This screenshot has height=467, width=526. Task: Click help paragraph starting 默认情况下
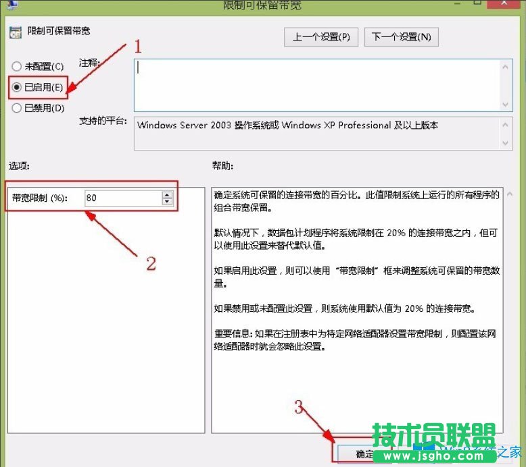coord(356,239)
